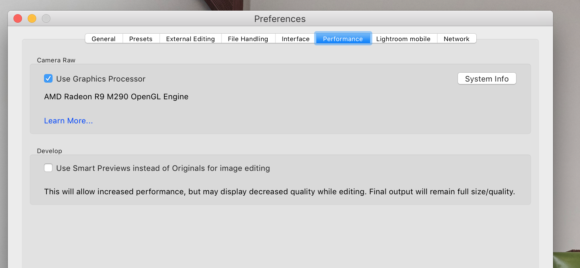
Task: Open the Presets tab
Action: point(141,39)
